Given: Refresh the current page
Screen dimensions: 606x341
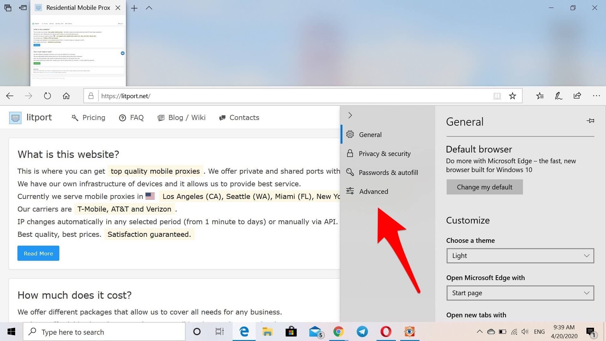Looking at the screenshot, I should tap(47, 96).
